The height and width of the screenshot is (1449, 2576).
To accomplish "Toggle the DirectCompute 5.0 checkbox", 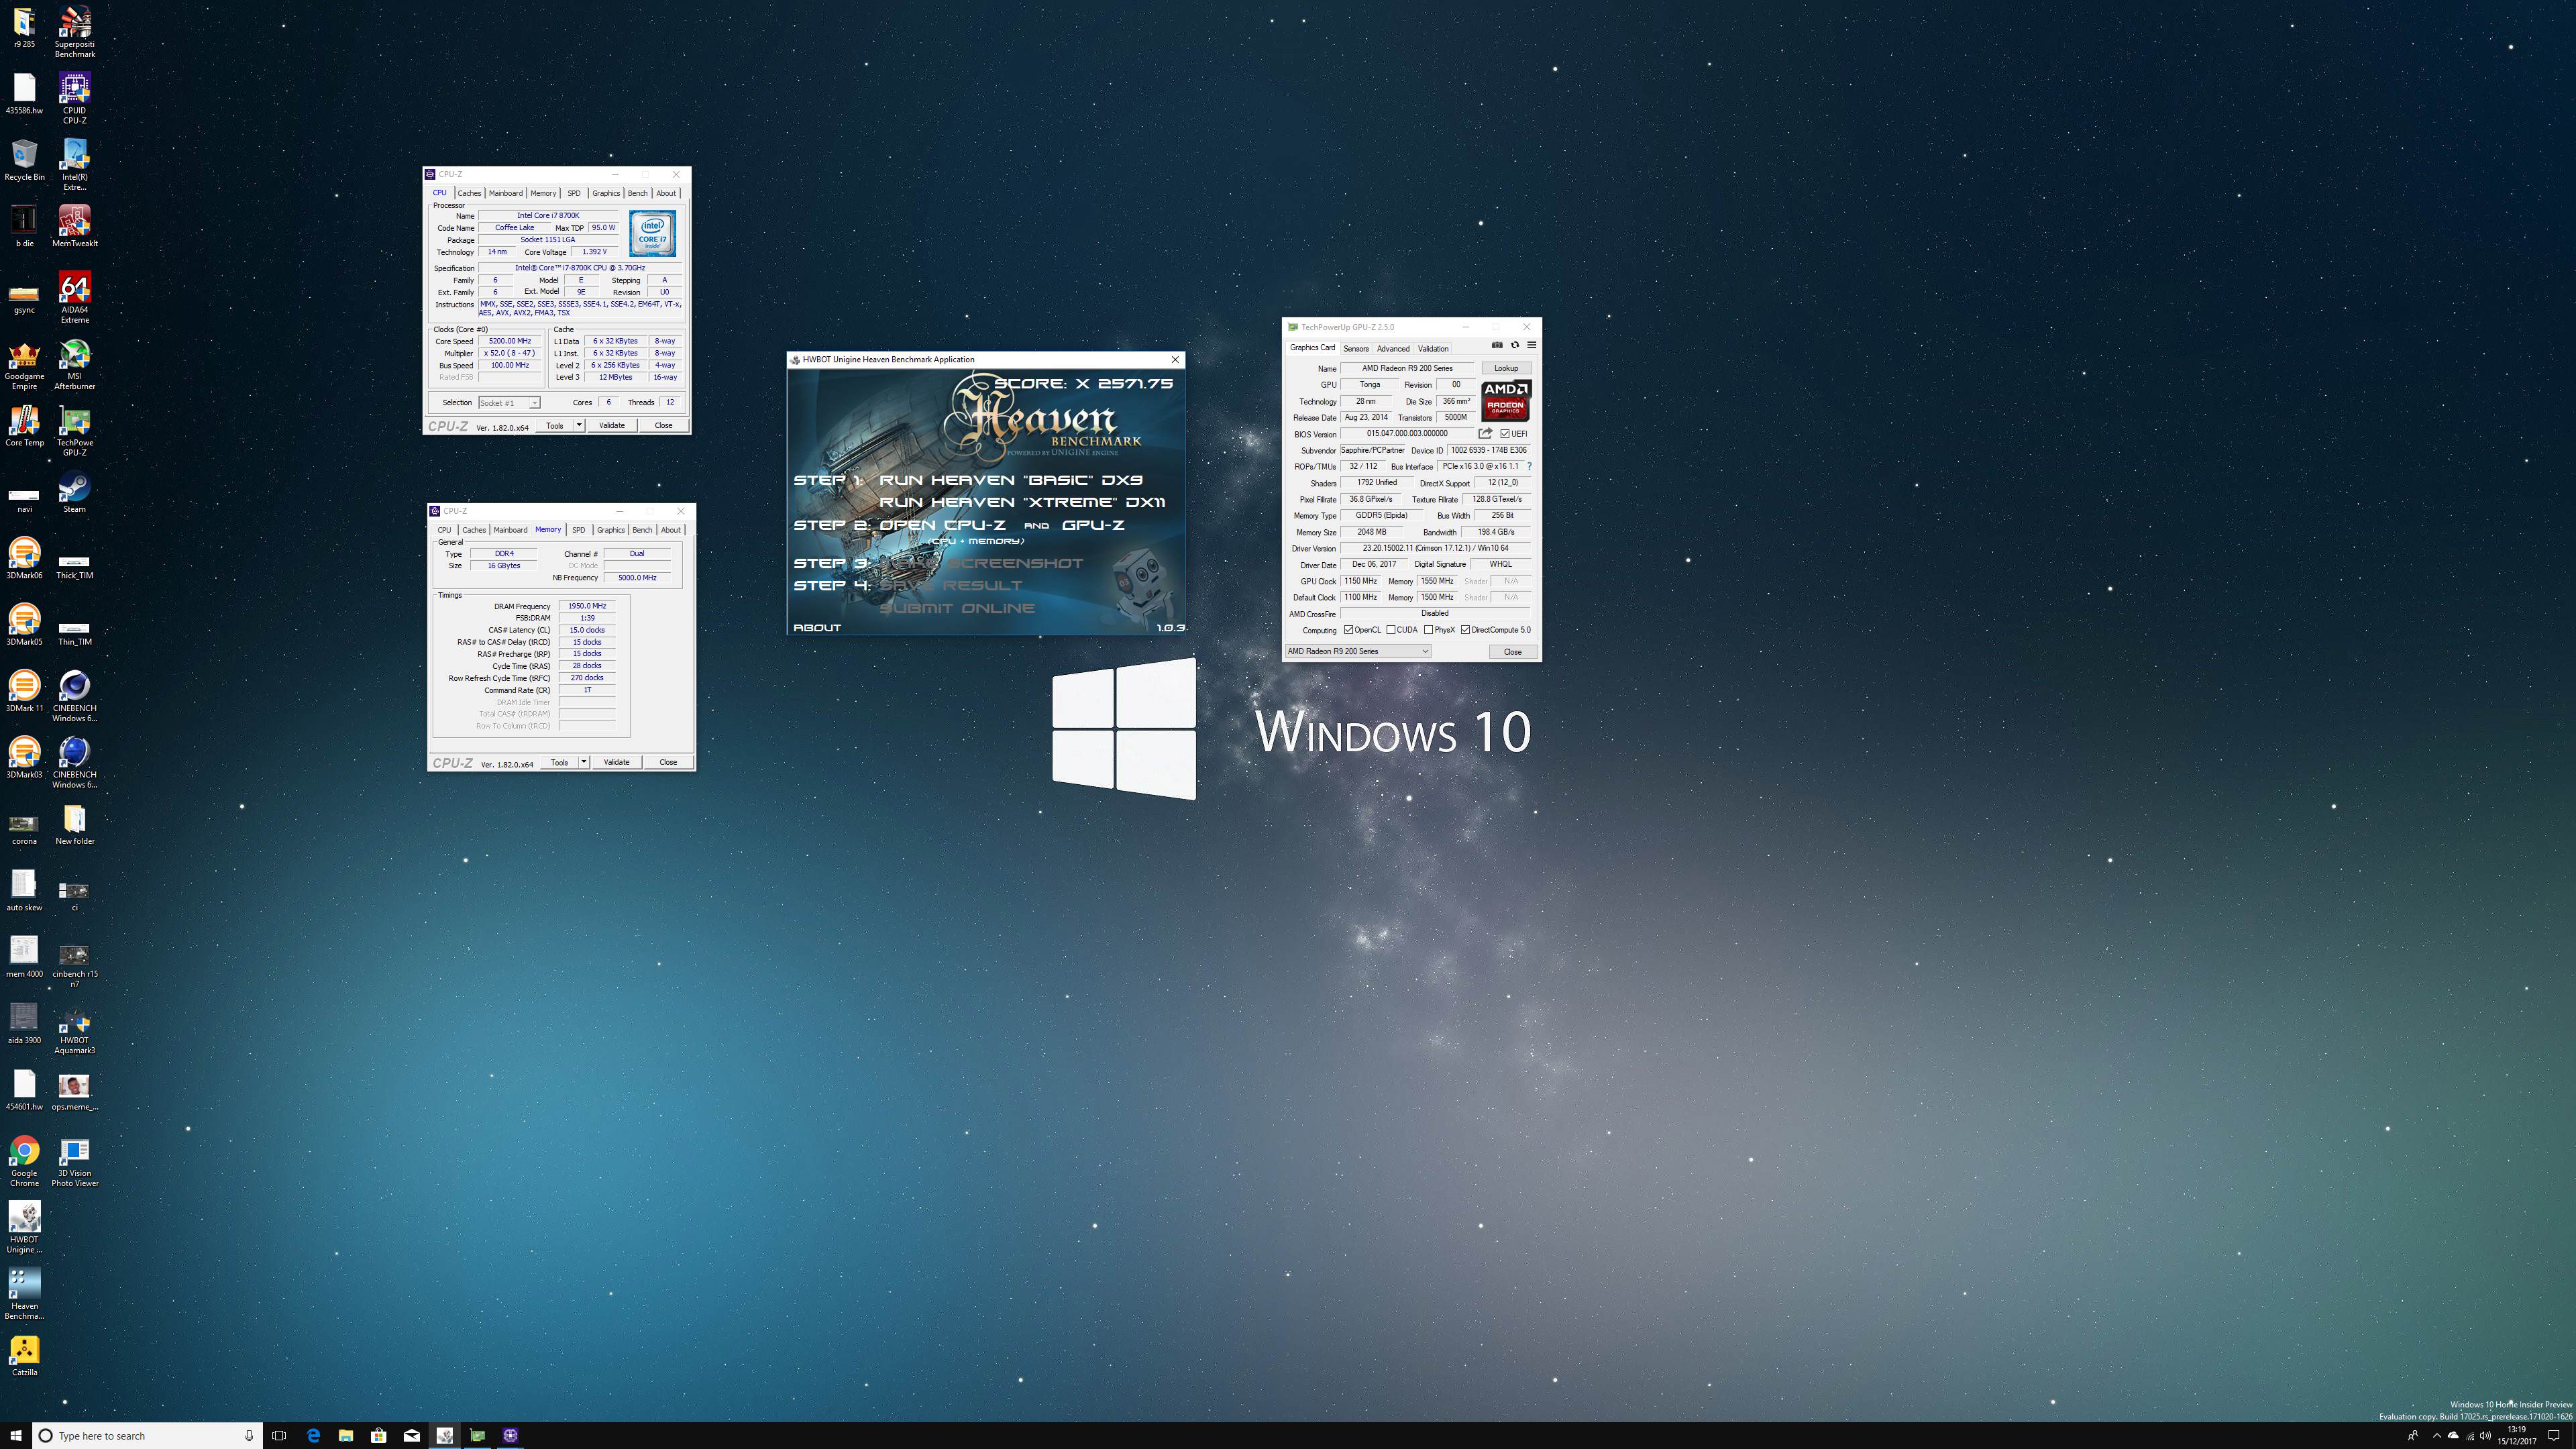I will [1466, 630].
